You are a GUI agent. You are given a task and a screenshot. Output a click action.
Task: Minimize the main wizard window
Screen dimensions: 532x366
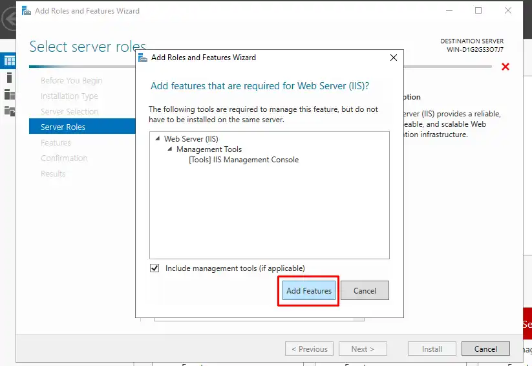point(449,10)
